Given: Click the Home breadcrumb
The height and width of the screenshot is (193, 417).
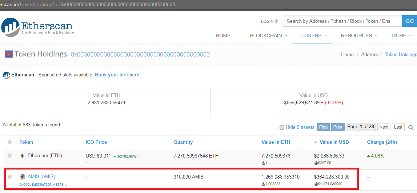Looking at the screenshot, I should coord(347,54).
